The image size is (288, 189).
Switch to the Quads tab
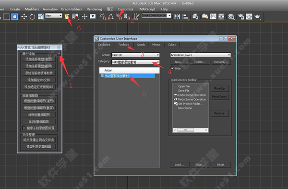141,45
